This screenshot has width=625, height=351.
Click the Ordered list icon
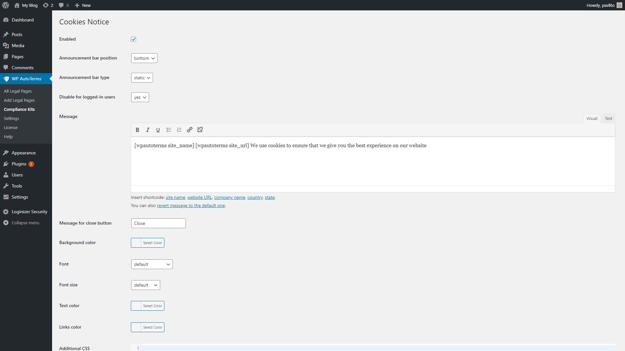click(x=179, y=130)
